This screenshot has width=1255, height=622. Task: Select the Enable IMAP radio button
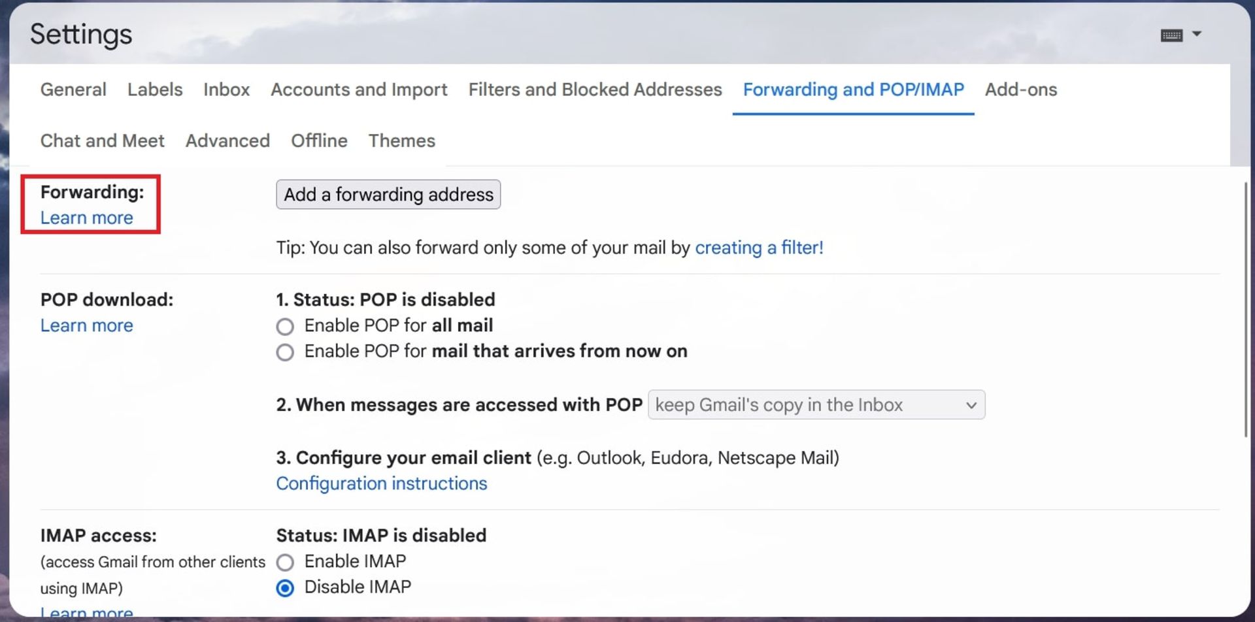coord(285,562)
